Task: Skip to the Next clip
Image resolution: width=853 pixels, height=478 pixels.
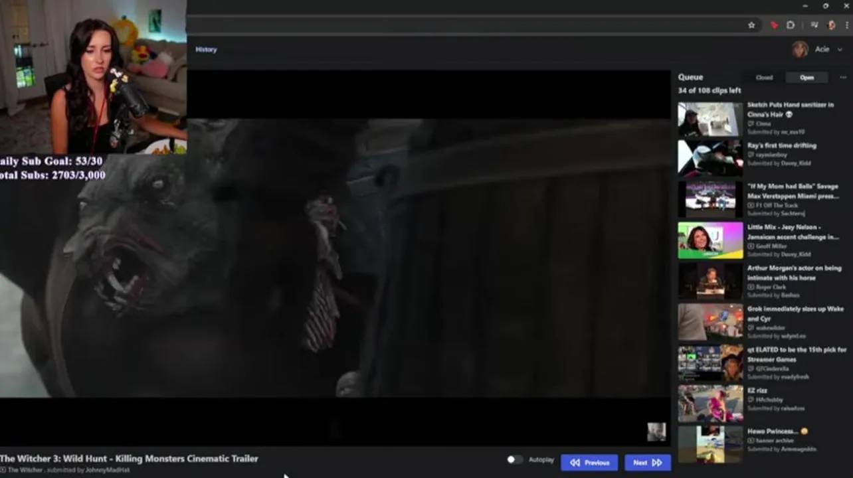Action: pyautogui.click(x=648, y=463)
